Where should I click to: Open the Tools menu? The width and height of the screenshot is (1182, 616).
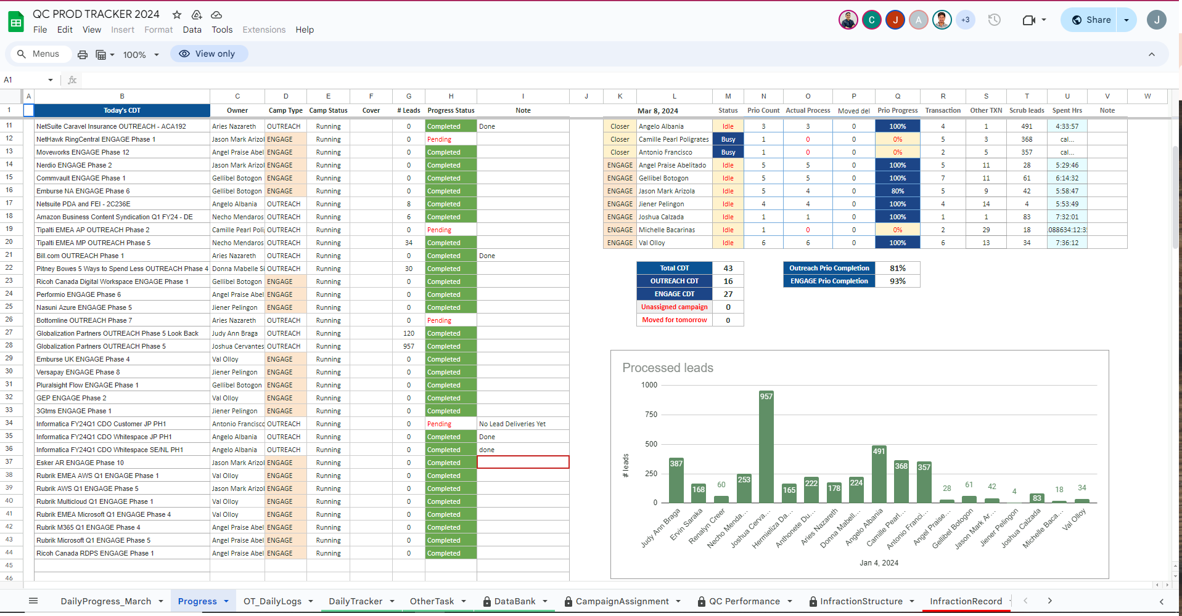[x=222, y=30]
